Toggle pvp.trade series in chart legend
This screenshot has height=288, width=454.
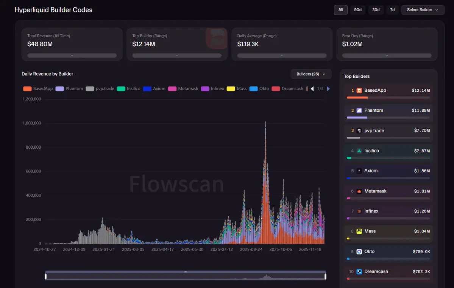tap(100, 89)
